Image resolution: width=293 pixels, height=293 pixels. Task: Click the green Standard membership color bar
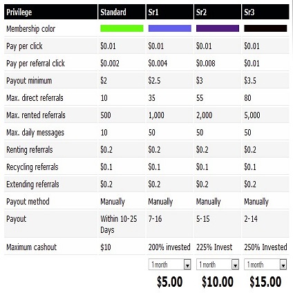122,28
